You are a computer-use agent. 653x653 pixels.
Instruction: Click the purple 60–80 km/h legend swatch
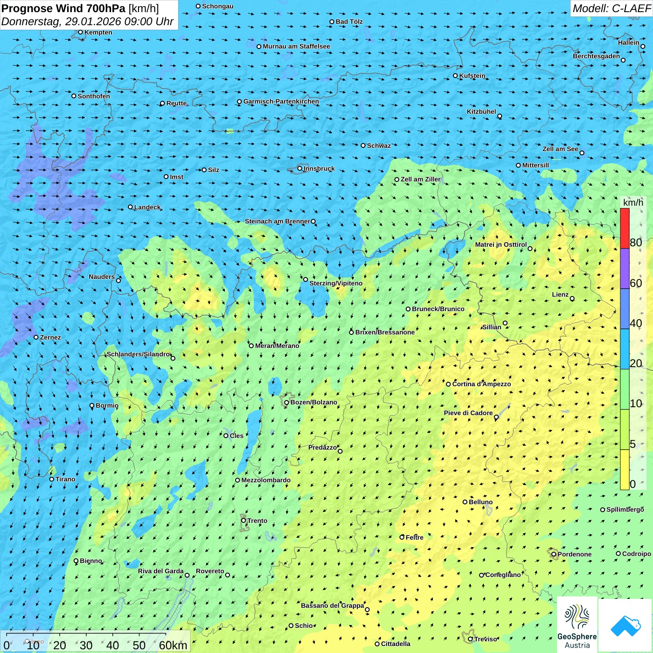click(625, 269)
